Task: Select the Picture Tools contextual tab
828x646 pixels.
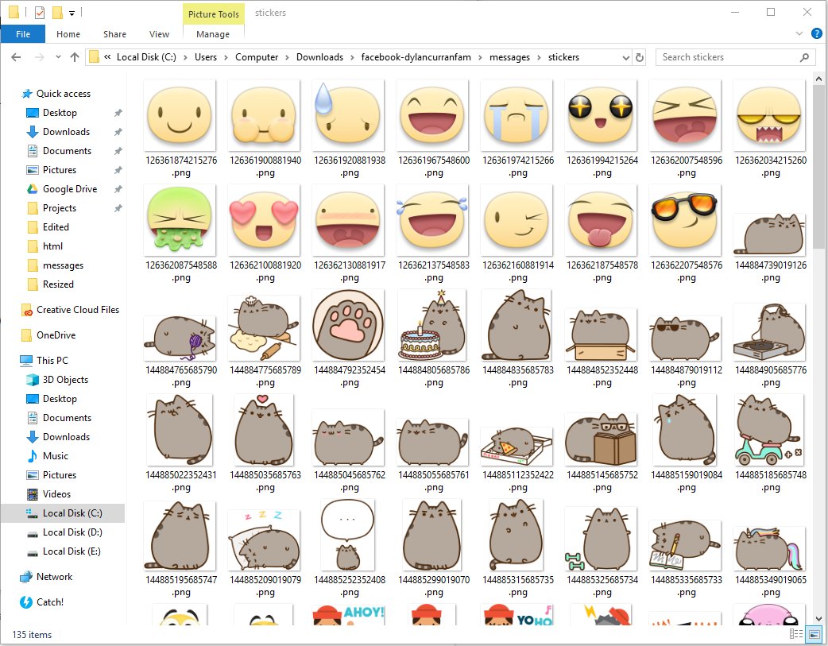Action: 213,14
